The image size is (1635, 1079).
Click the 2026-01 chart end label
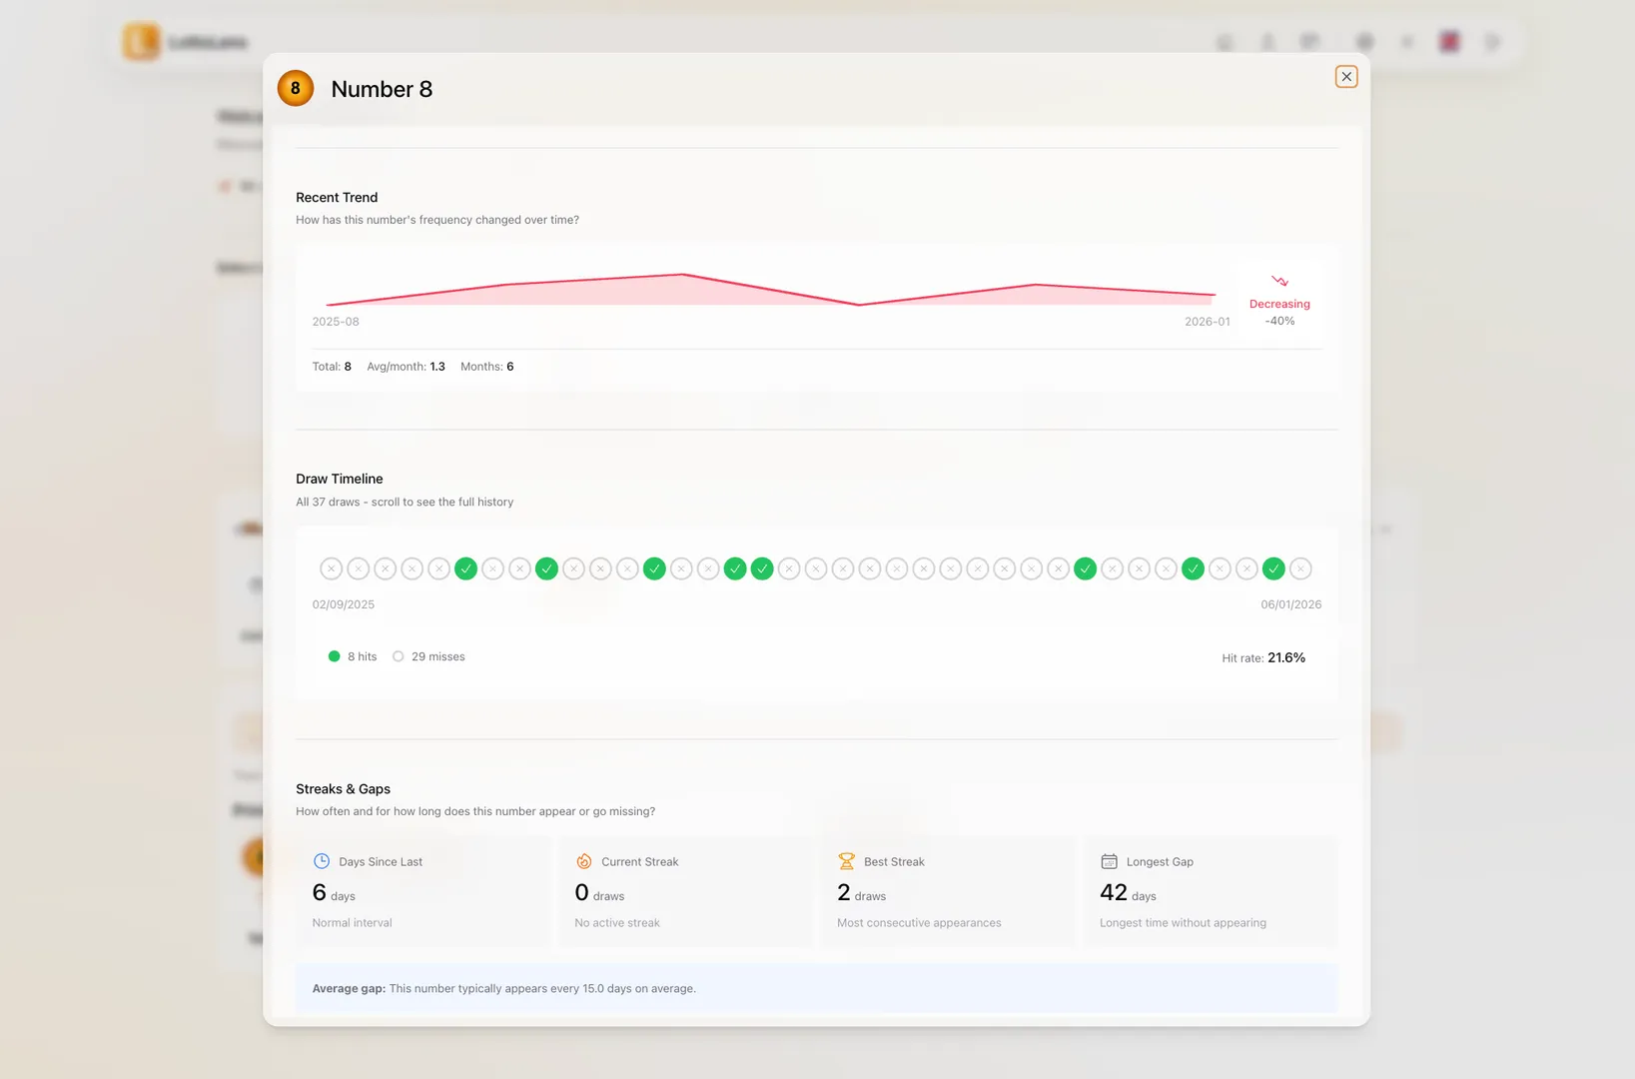click(1208, 322)
